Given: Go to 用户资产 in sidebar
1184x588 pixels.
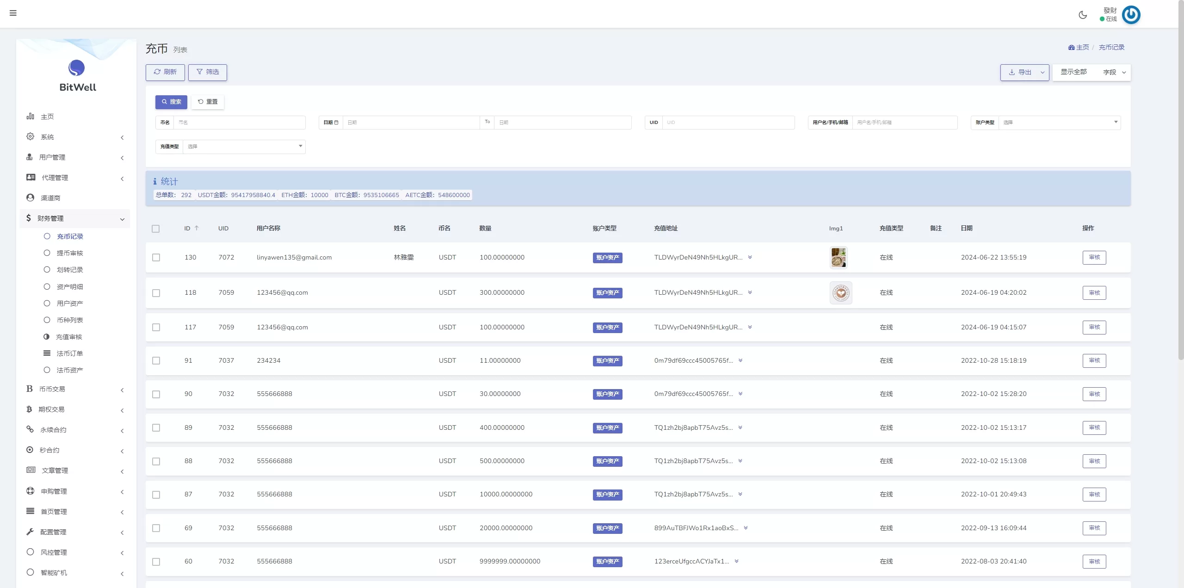Looking at the screenshot, I should pyautogui.click(x=70, y=303).
